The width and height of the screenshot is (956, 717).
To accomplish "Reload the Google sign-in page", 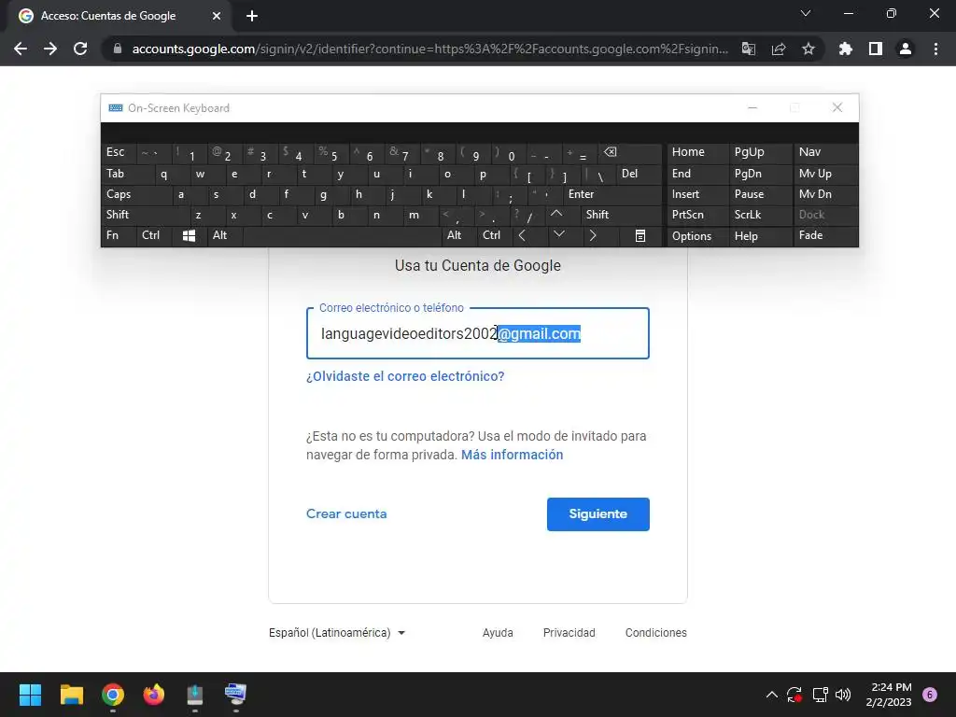I will pos(80,49).
